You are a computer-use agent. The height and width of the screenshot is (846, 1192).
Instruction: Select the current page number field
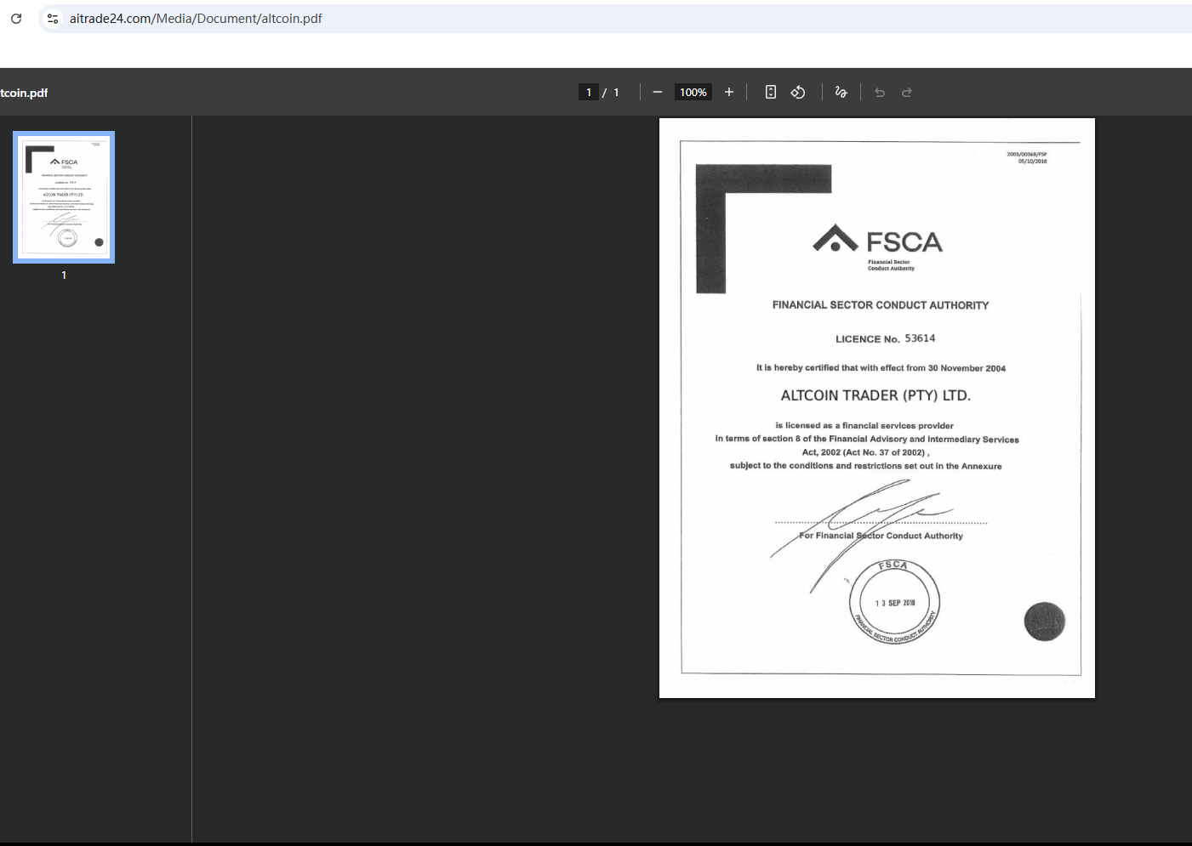(589, 92)
